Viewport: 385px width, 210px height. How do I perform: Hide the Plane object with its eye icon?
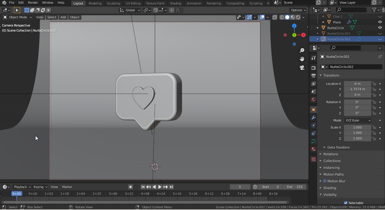click(380, 22)
